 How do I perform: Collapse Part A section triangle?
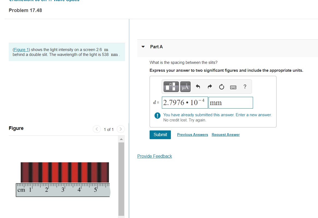[x=143, y=47]
